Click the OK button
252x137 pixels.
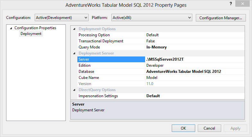pos(183,128)
